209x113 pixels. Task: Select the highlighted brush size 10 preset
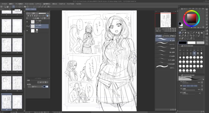tap(194, 53)
